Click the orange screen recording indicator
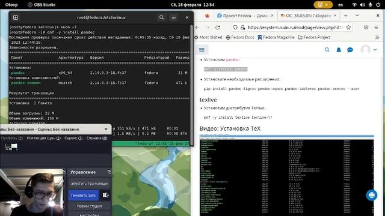Screen dimensions: 385x216 tap(323, 5)
